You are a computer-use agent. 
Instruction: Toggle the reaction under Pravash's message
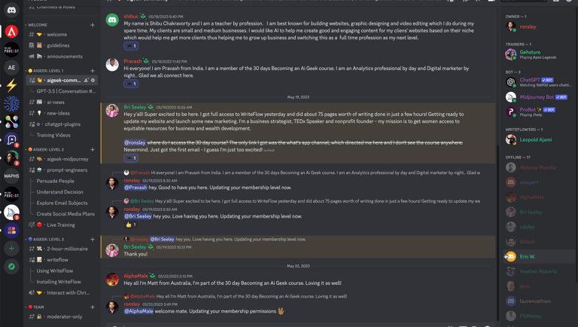coord(131,84)
